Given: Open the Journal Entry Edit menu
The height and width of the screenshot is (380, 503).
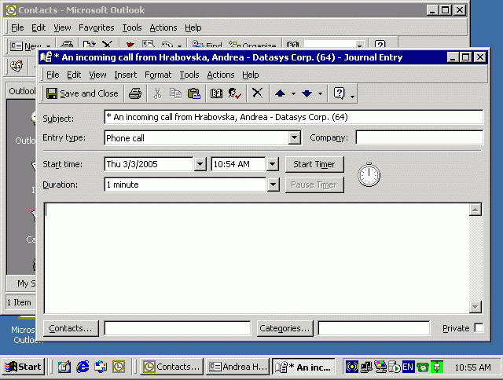Looking at the screenshot, I should (x=74, y=75).
